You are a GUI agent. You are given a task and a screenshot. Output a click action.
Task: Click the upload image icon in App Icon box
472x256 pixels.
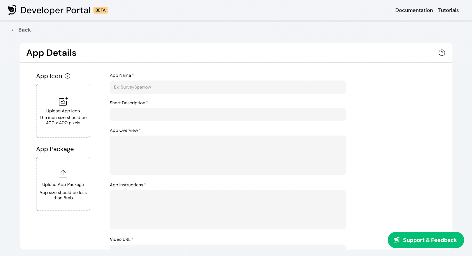tap(63, 101)
